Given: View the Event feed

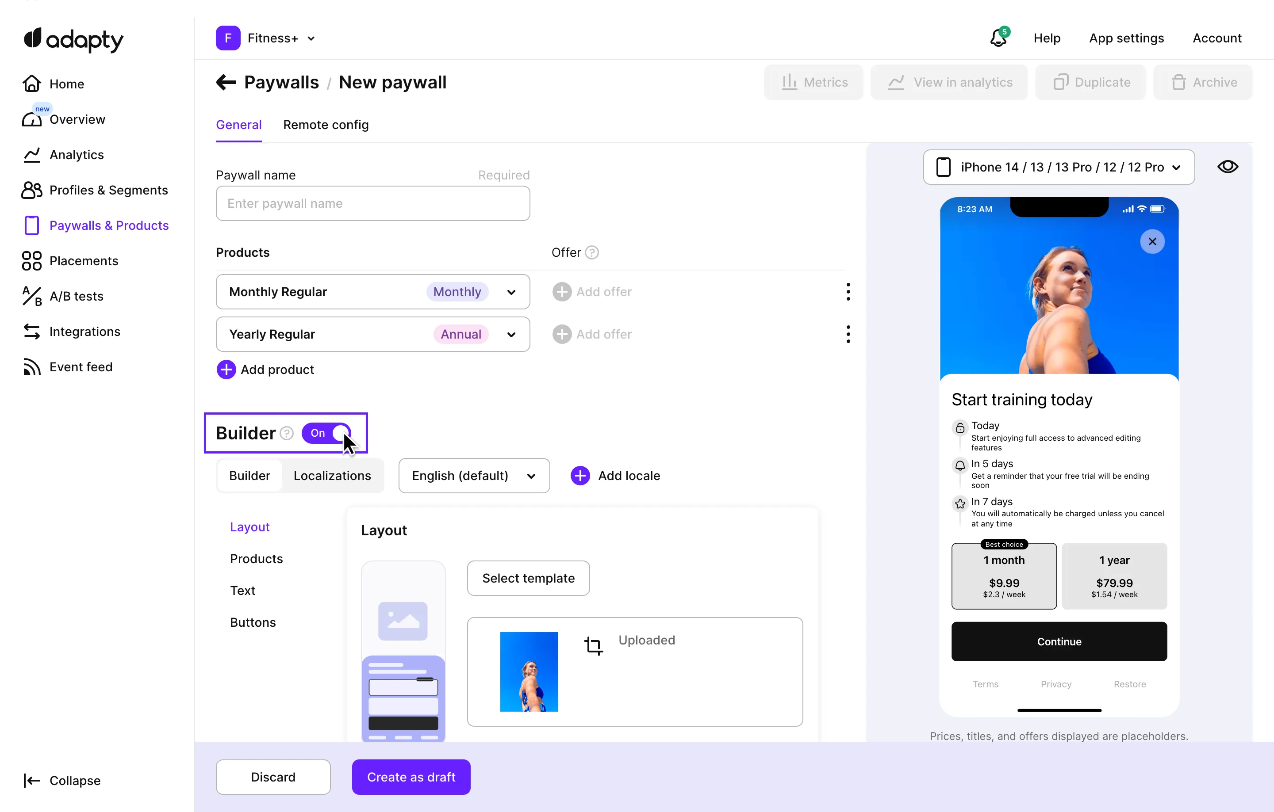Looking at the screenshot, I should coord(81,366).
